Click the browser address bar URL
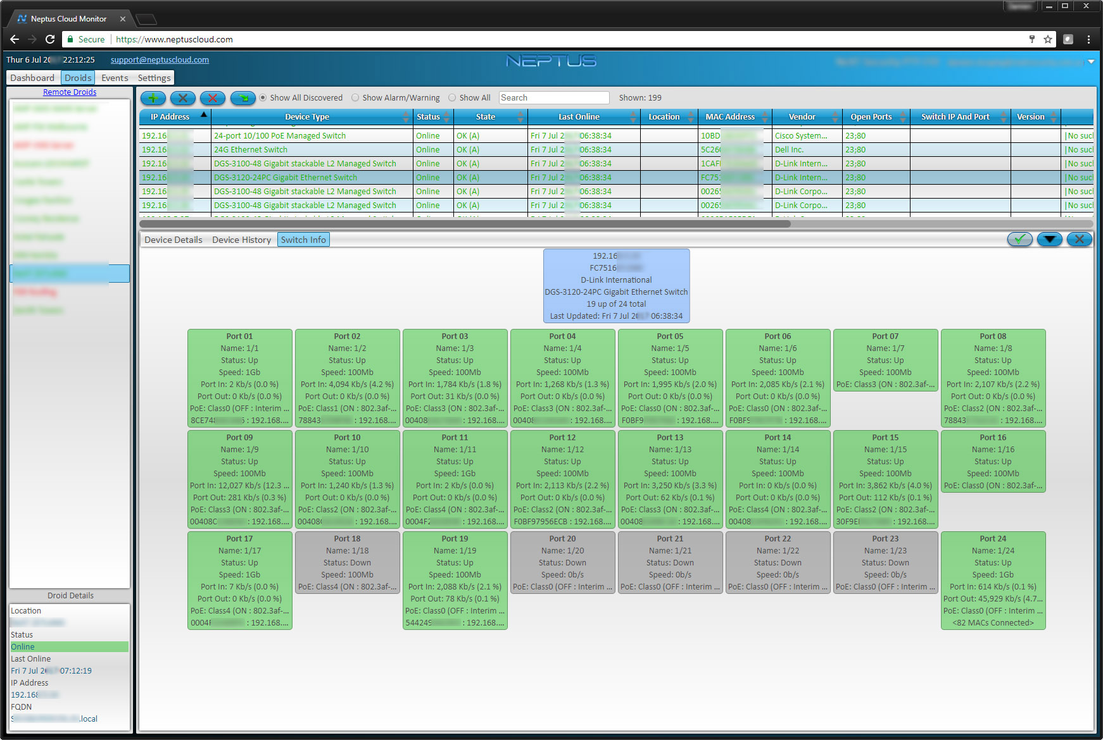Viewport: 1103px width, 740px height. click(174, 39)
